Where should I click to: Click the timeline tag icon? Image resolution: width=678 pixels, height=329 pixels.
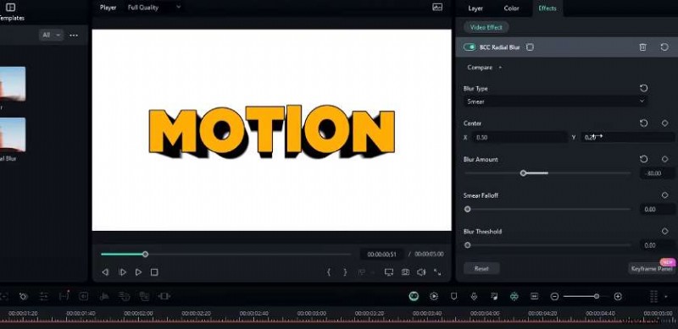pos(24,296)
